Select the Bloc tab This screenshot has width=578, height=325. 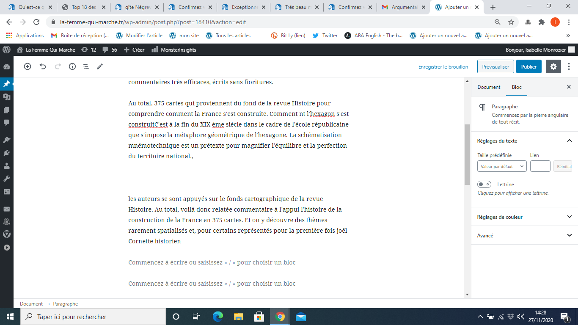(x=517, y=87)
